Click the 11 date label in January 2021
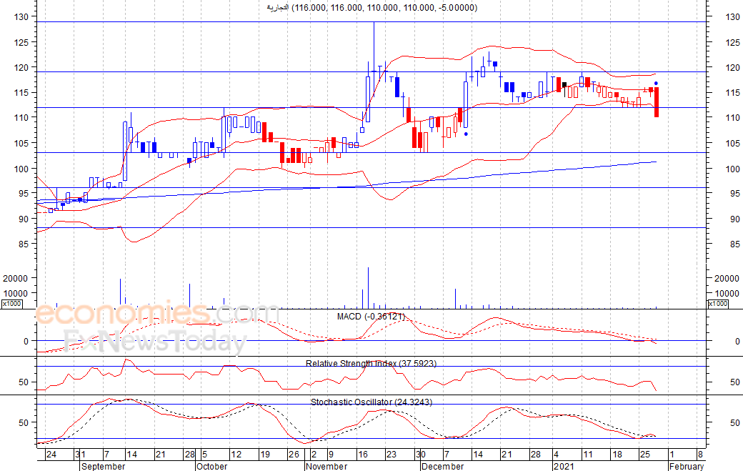743x471 pixels. click(x=587, y=455)
